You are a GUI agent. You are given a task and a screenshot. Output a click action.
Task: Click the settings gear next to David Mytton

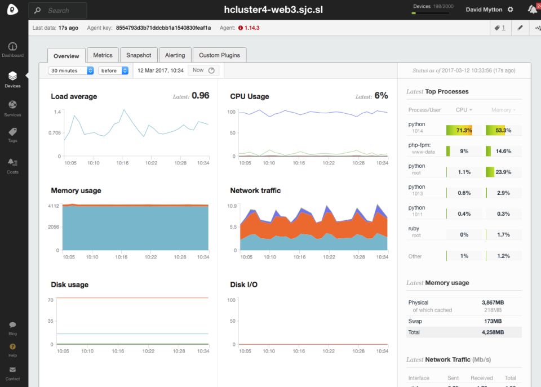[511, 10]
